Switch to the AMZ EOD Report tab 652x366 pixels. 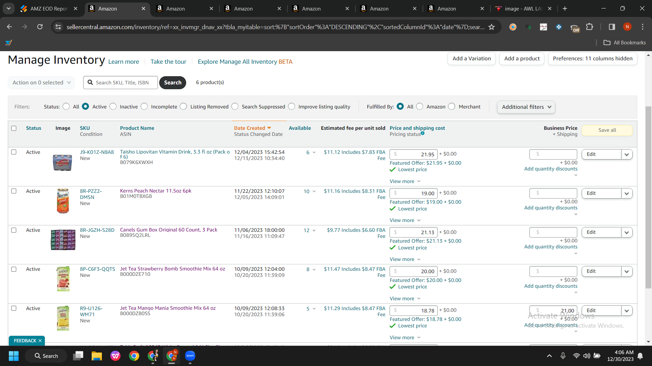(49, 8)
